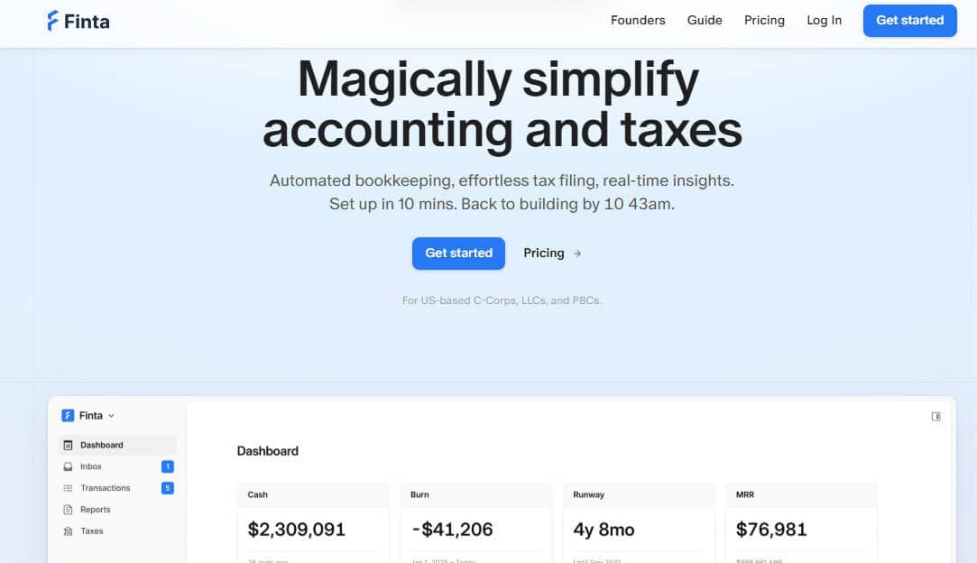
Task: Open the Guide nav menu item
Action: pos(705,20)
